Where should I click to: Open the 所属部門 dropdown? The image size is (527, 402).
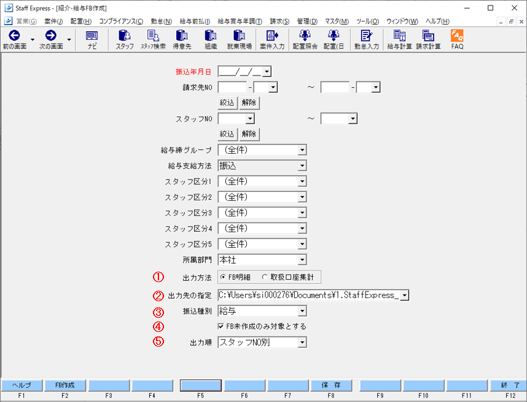[x=302, y=260]
